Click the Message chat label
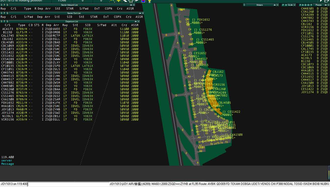The height and width of the screenshot is (187, 330). [x=7, y=164]
